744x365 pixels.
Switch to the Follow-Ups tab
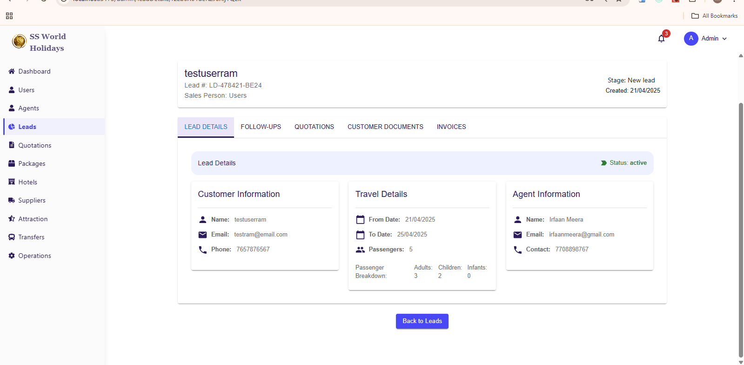click(x=261, y=127)
